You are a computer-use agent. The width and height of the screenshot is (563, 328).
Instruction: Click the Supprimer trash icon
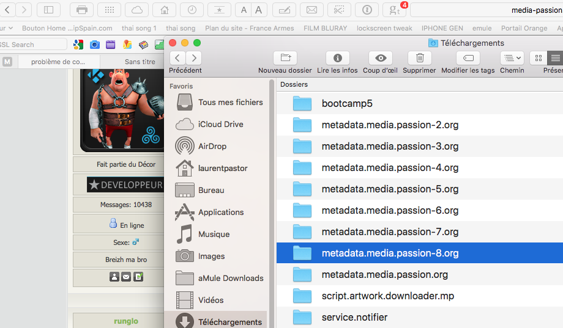[420, 58]
